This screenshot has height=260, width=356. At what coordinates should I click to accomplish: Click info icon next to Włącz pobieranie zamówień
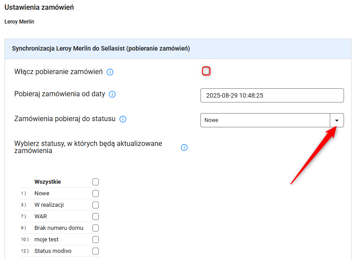coord(110,72)
